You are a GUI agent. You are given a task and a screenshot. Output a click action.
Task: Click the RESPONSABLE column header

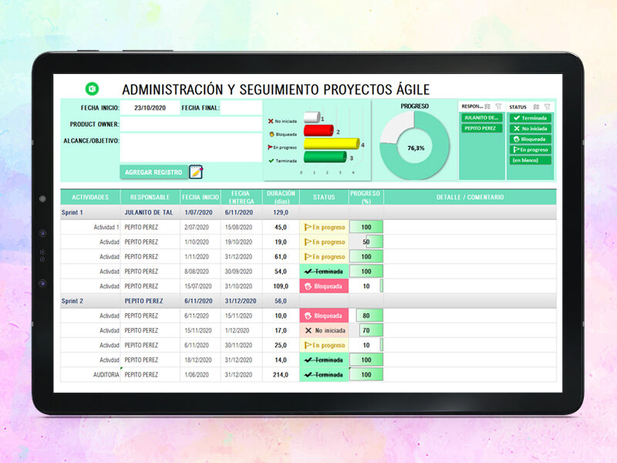150,198
